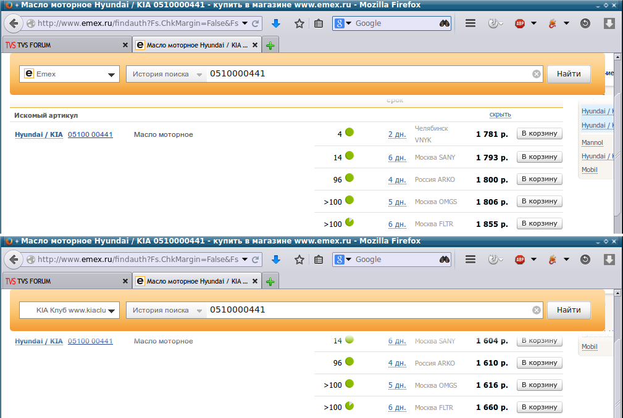
Task: Add 1 800 р. Россия ARKO offer to cart
Action: [539, 179]
